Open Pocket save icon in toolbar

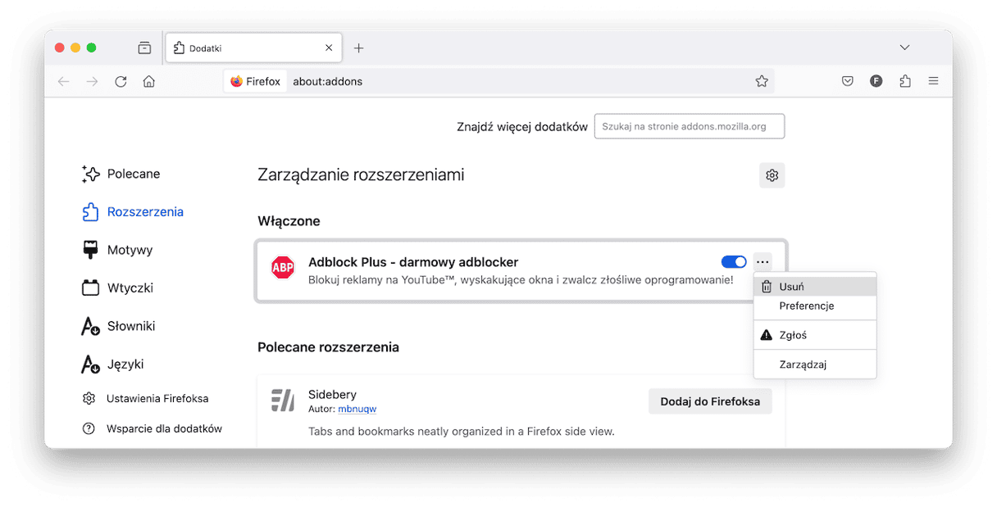(x=848, y=81)
